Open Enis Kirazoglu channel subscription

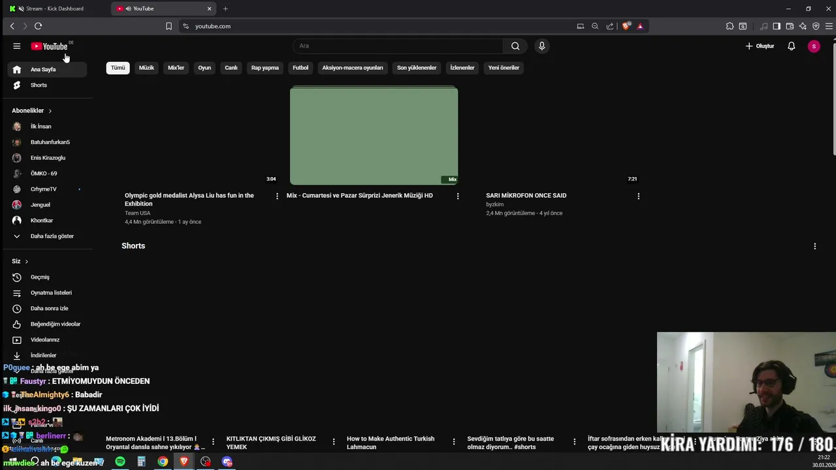click(47, 158)
